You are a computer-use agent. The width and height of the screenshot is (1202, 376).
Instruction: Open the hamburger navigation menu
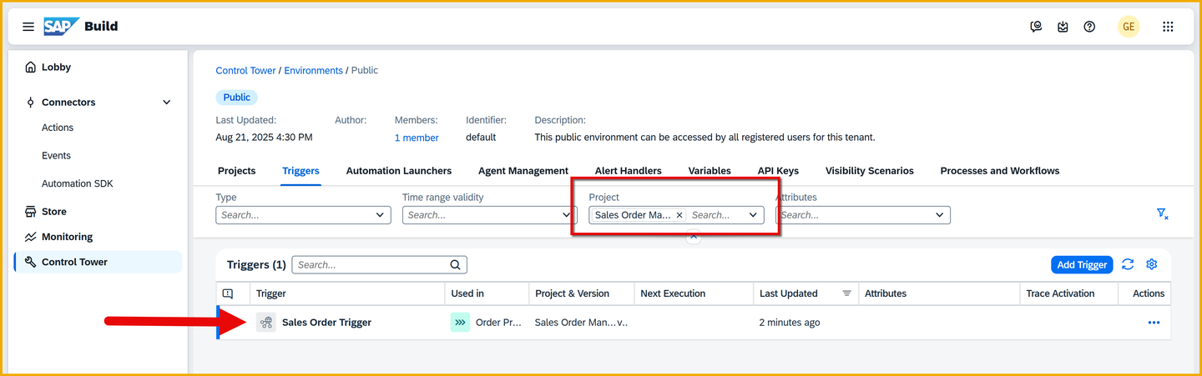pyautogui.click(x=28, y=27)
